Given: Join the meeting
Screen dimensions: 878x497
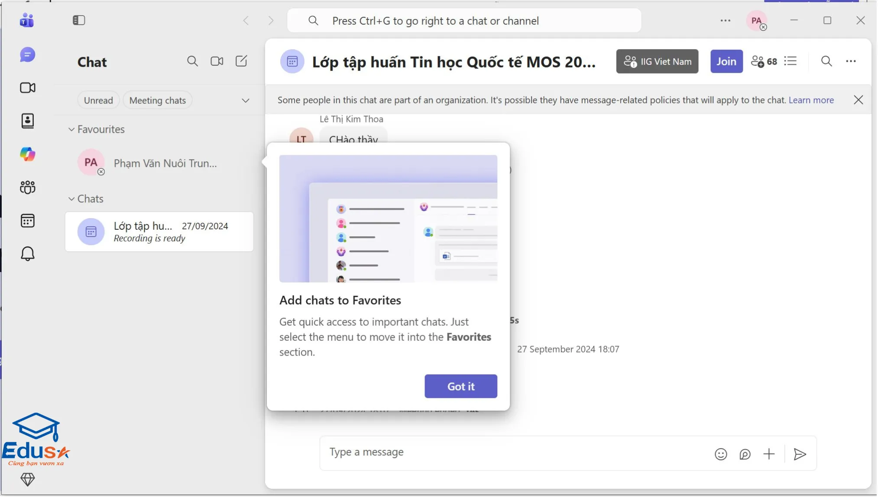Looking at the screenshot, I should [x=726, y=61].
